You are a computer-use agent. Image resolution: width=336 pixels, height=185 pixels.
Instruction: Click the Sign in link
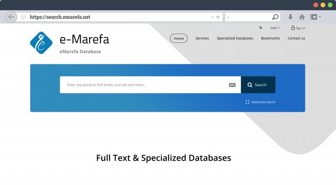click(x=298, y=28)
